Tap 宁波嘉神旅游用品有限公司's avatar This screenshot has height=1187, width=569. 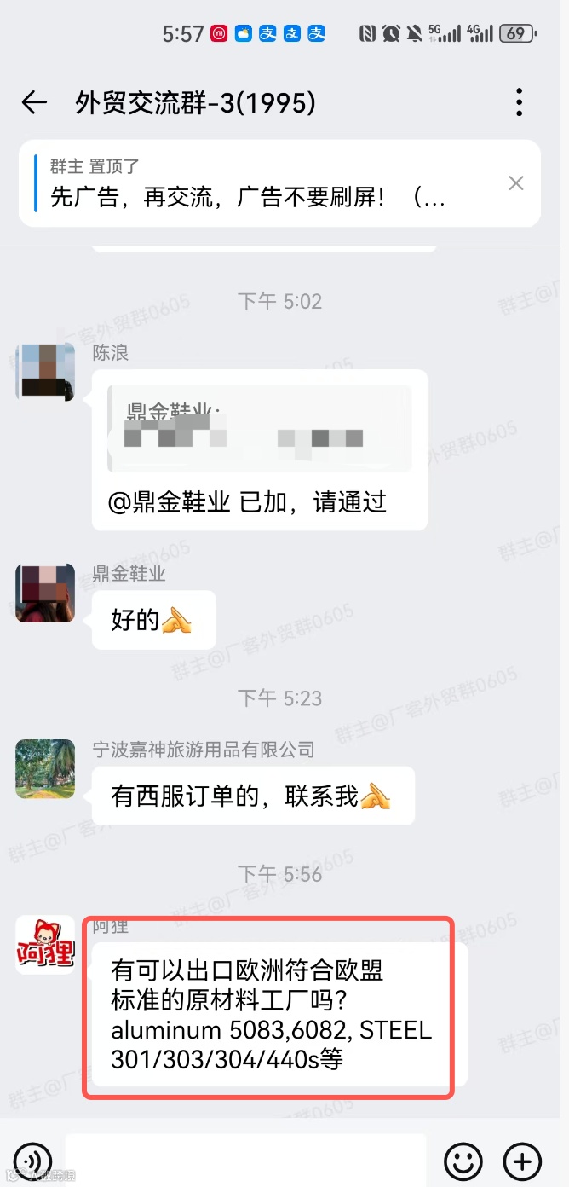tap(45, 768)
